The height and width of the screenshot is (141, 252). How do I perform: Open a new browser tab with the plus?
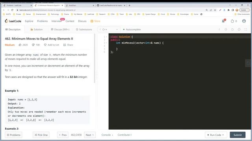tap(130, 5)
